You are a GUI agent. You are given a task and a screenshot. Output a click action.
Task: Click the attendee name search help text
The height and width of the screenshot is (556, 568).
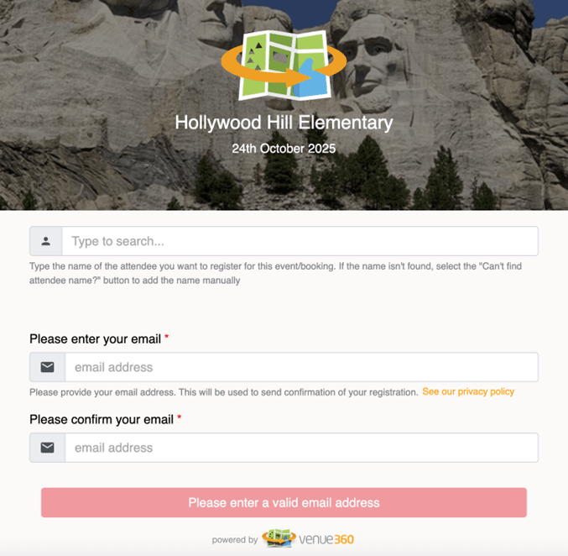[x=276, y=273]
